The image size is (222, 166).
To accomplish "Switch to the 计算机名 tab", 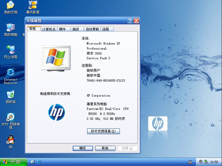I will pos(49,29).
